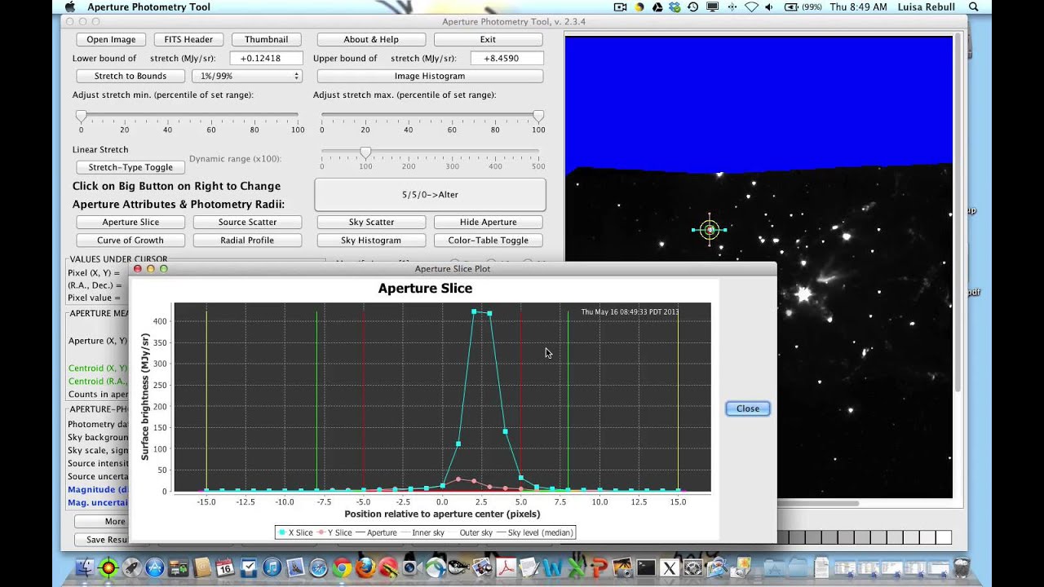Open Terminal from the Dock
The height and width of the screenshot is (587, 1044).
646,567
